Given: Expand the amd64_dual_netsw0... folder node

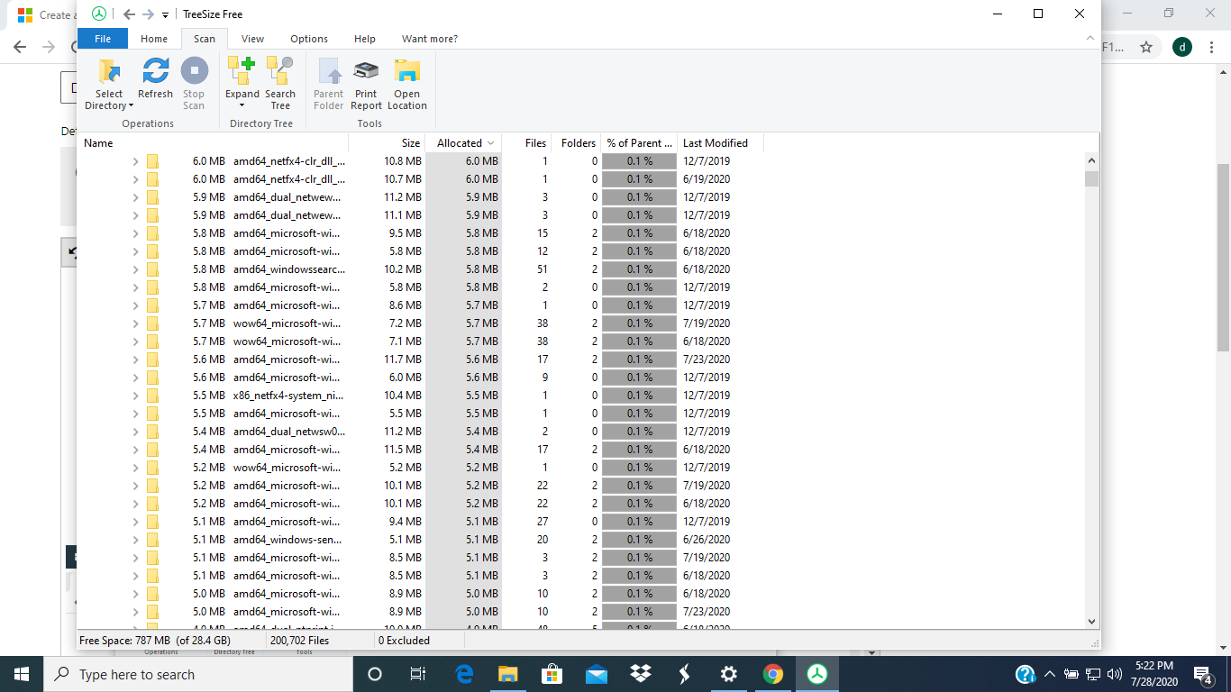Looking at the screenshot, I should (x=135, y=432).
